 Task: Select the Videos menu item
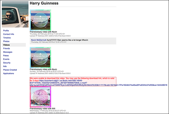click(x=14, y=45)
